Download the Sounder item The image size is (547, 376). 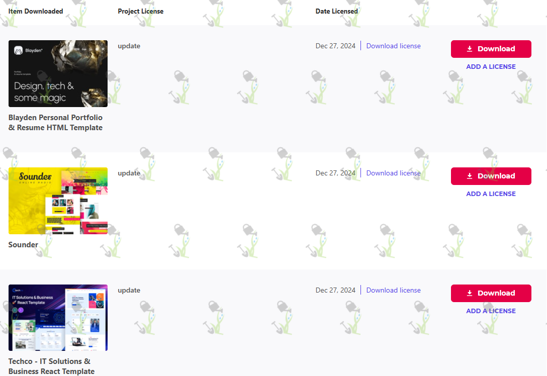click(491, 176)
